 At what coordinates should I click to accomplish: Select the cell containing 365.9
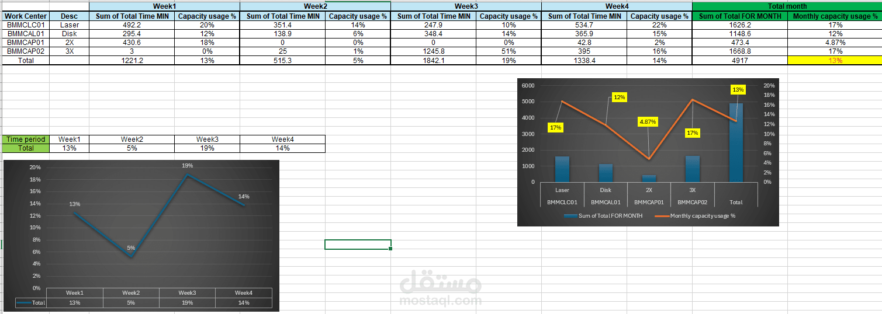pyautogui.click(x=584, y=34)
